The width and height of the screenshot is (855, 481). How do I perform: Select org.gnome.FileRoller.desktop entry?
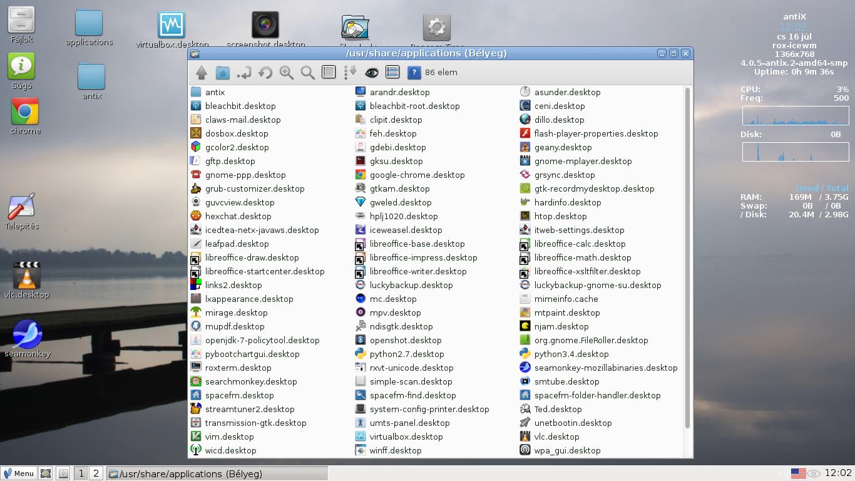(584, 340)
